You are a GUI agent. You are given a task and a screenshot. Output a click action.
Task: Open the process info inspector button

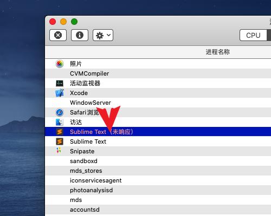[x=80, y=35]
